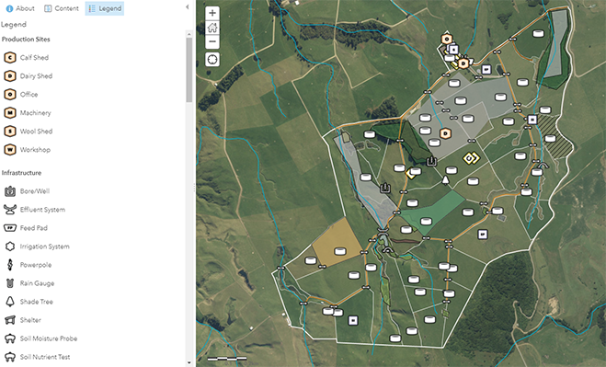This screenshot has width=606, height=367.
Task: Select the Legend tab
Action: [x=105, y=8]
